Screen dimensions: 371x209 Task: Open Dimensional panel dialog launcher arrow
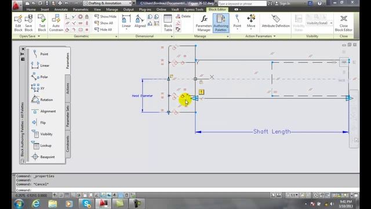coord(172,37)
